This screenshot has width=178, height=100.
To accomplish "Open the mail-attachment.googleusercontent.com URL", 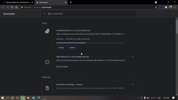I will tap(90, 88).
